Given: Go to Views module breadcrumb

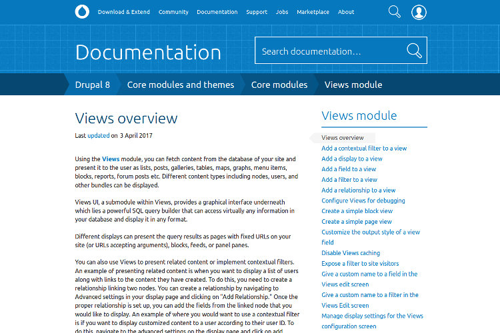Looking at the screenshot, I should pyautogui.click(x=353, y=85).
